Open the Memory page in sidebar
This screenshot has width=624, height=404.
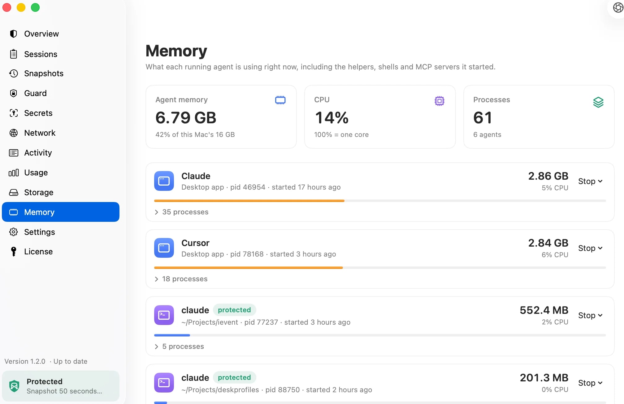pyautogui.click(x=61, y=212)
